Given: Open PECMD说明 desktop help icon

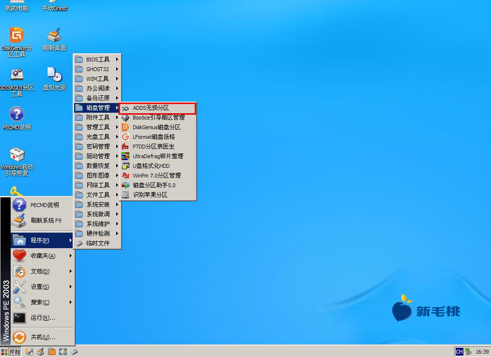Looking at the screenshot, I should point(16,118).
